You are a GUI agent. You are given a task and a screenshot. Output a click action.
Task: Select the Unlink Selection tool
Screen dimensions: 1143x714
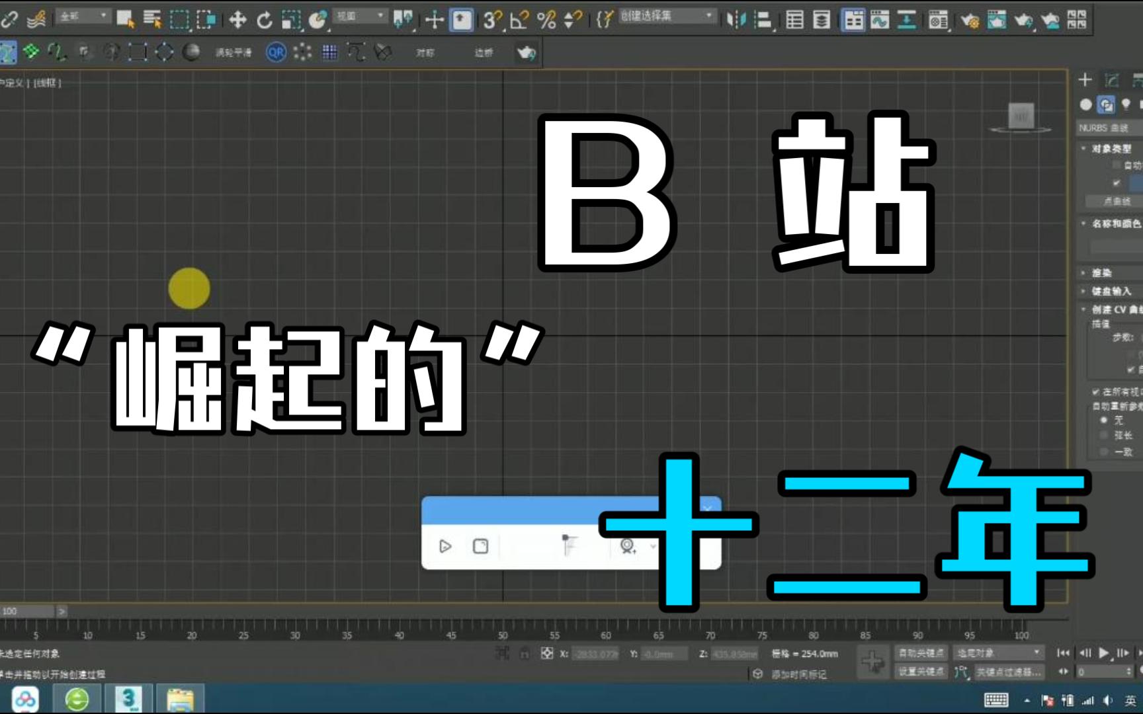pos(9,20)
